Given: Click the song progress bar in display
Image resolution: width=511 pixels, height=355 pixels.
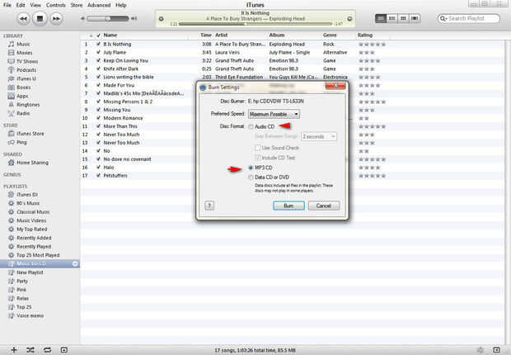Looking at the screenshot, I should [x=255, y=24].
